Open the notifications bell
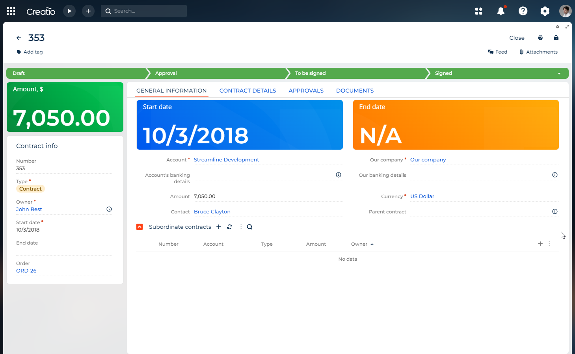 pos(501,11)
